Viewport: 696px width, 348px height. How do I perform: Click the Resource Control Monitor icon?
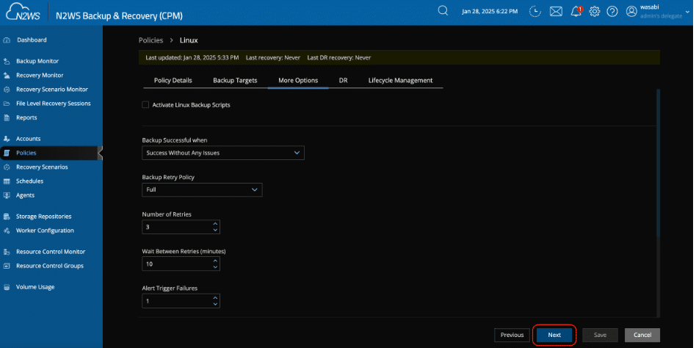(6, 252)
